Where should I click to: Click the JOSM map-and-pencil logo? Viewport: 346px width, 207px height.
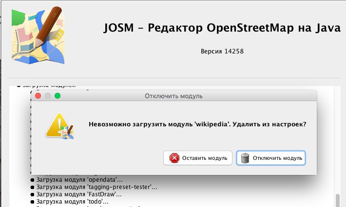click(38, 35)
